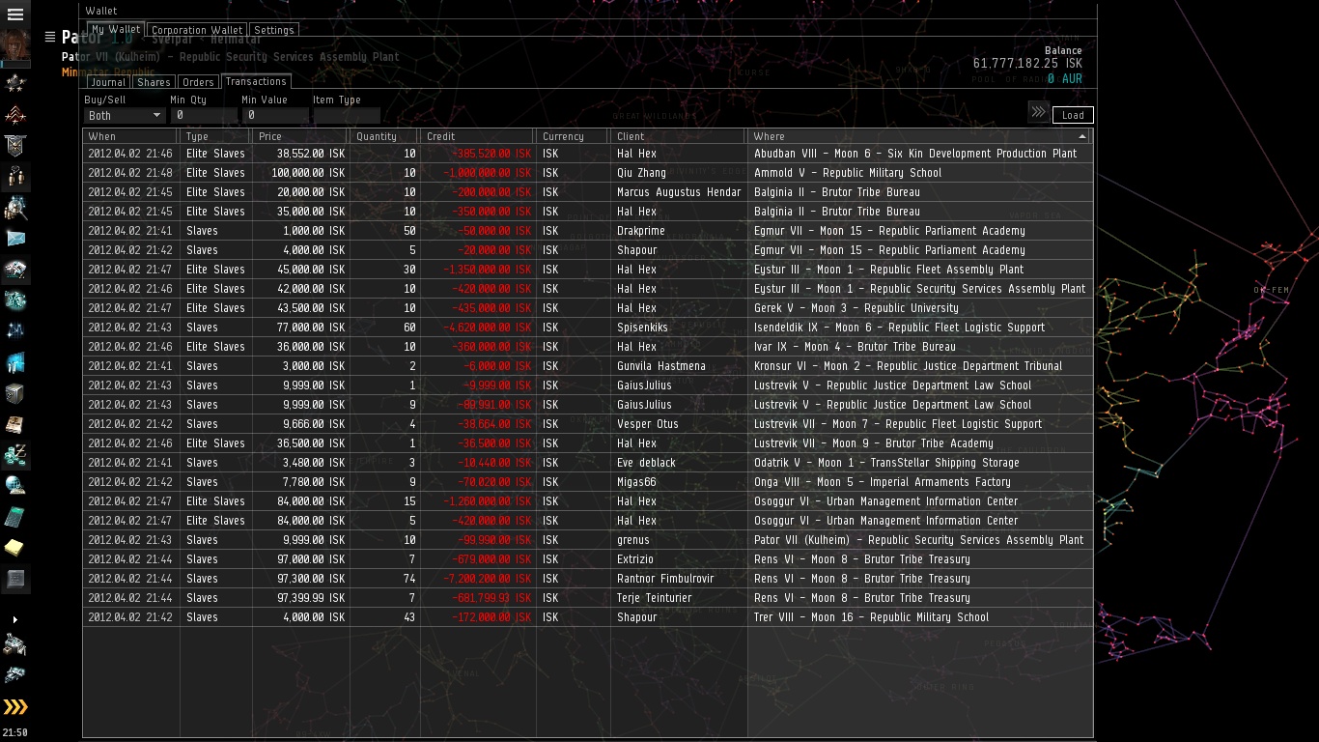The width and height of the screenshot is (1319, 742).
Task: Click the stars icon below the portrait
Action: coord(15,83)
